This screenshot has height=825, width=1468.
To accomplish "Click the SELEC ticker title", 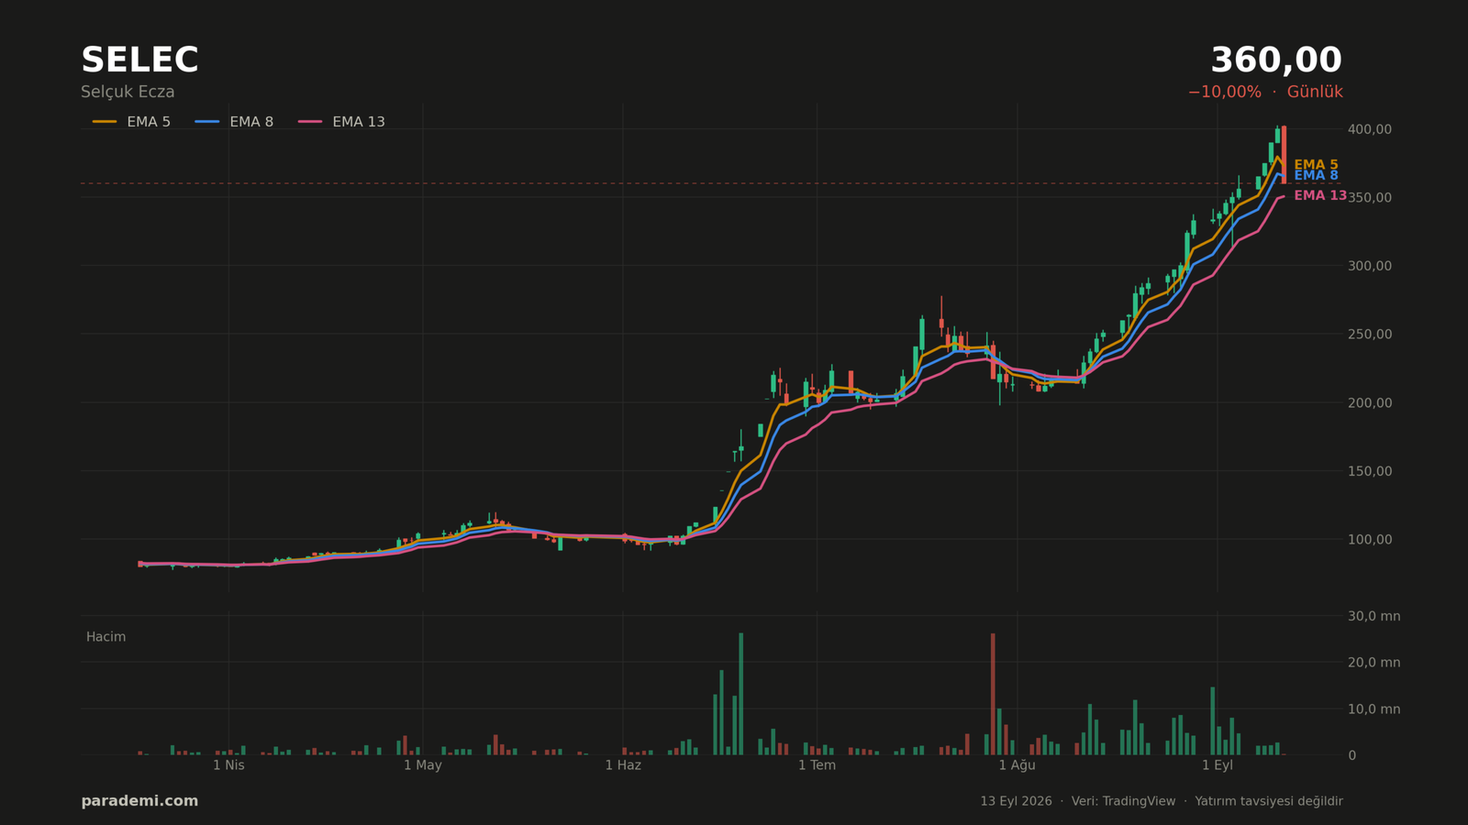I will 139,60.
